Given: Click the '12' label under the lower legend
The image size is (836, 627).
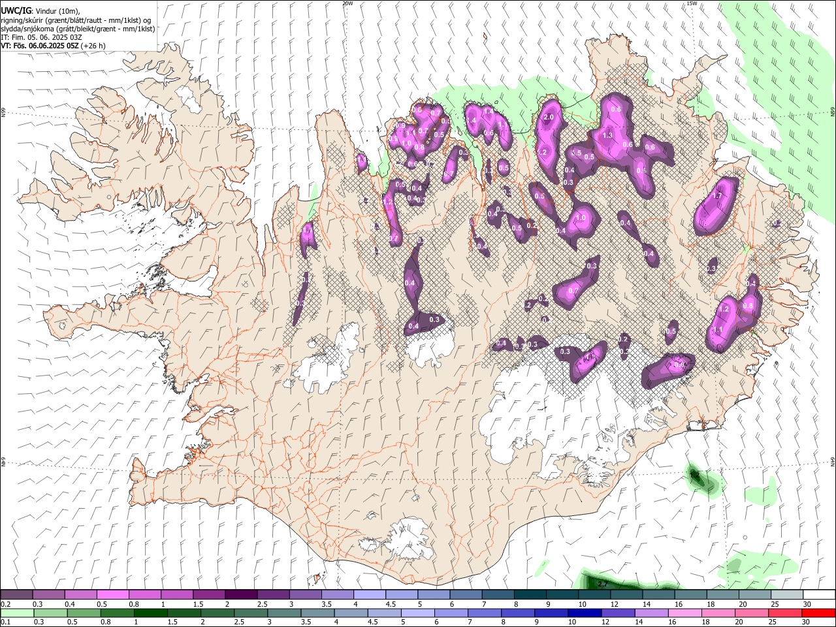Looking at the screenshot, I should pos(606,622).
